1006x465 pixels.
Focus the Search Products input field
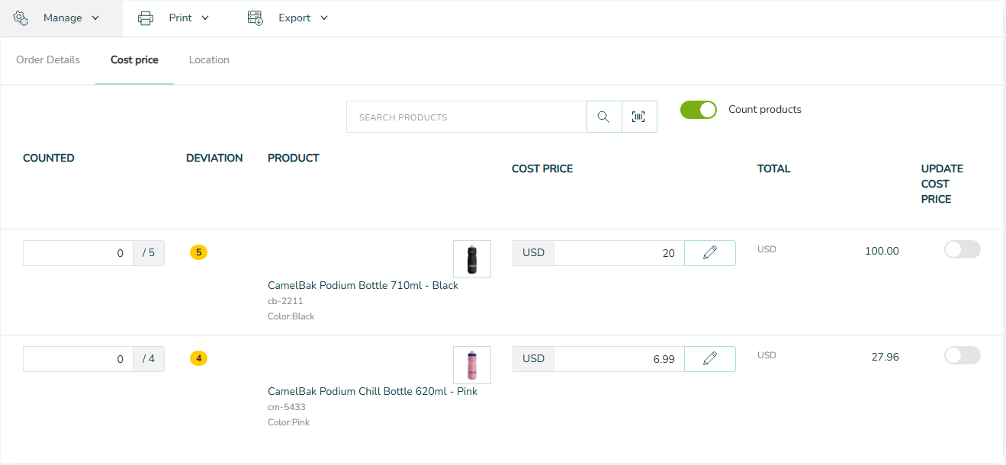[x=466, y=117]
